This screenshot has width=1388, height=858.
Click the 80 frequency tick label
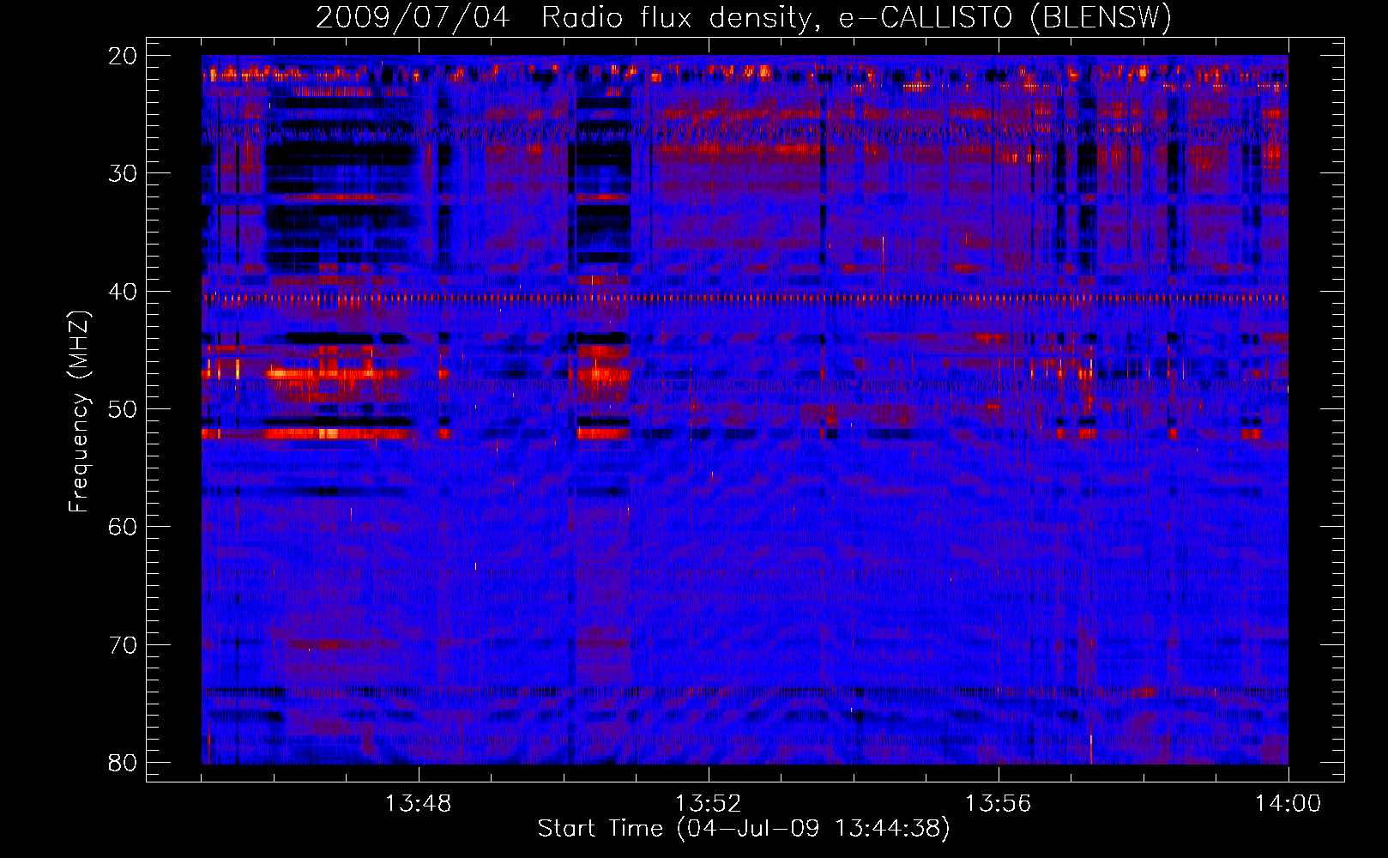[123, 763]
